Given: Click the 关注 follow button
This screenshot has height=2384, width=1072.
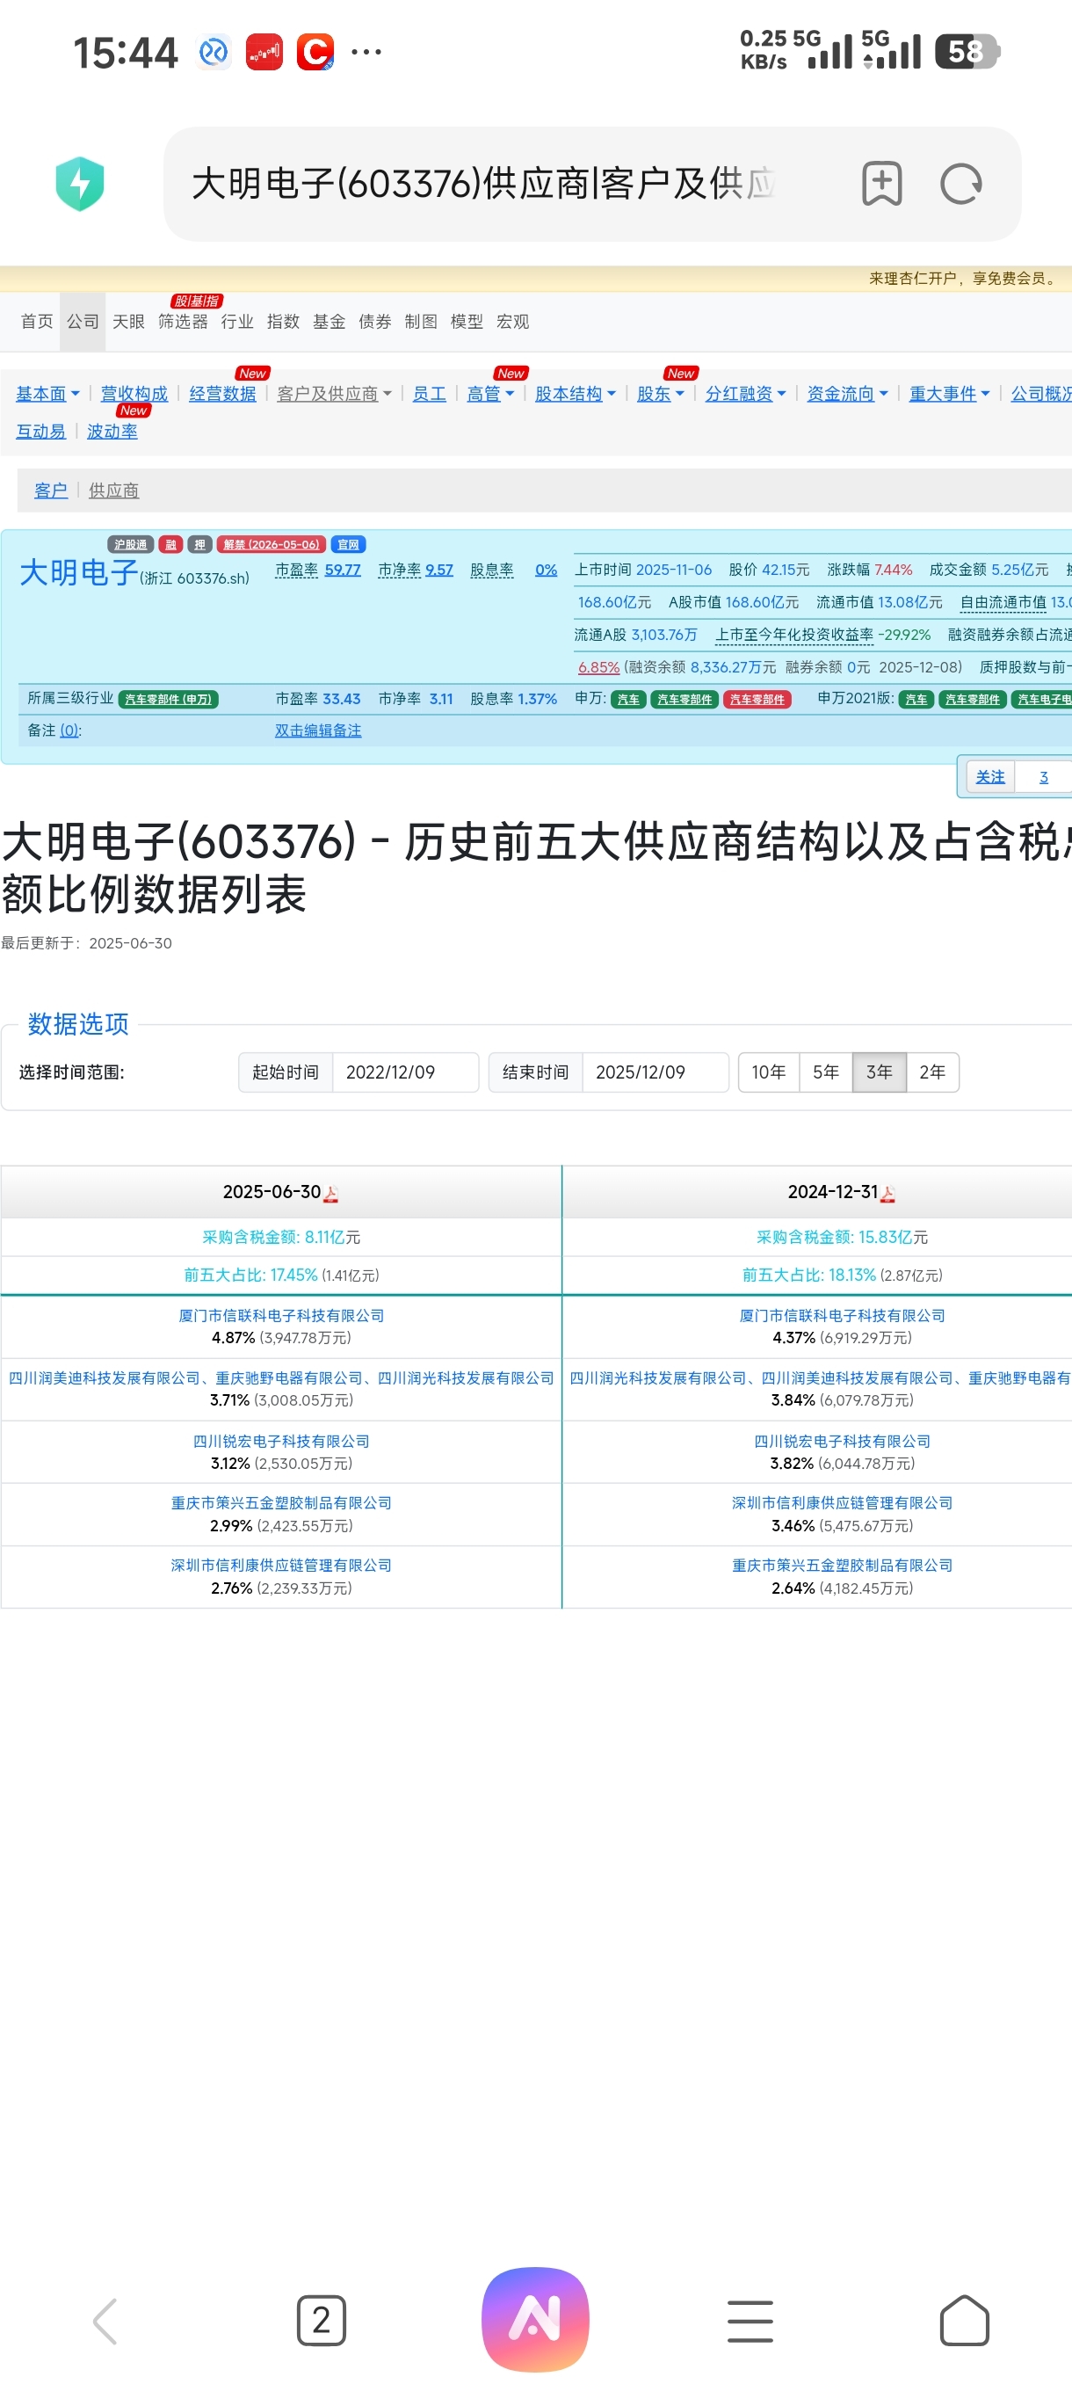Looking at the screenshot, I should pyautogui.click(x=989, y=777).
